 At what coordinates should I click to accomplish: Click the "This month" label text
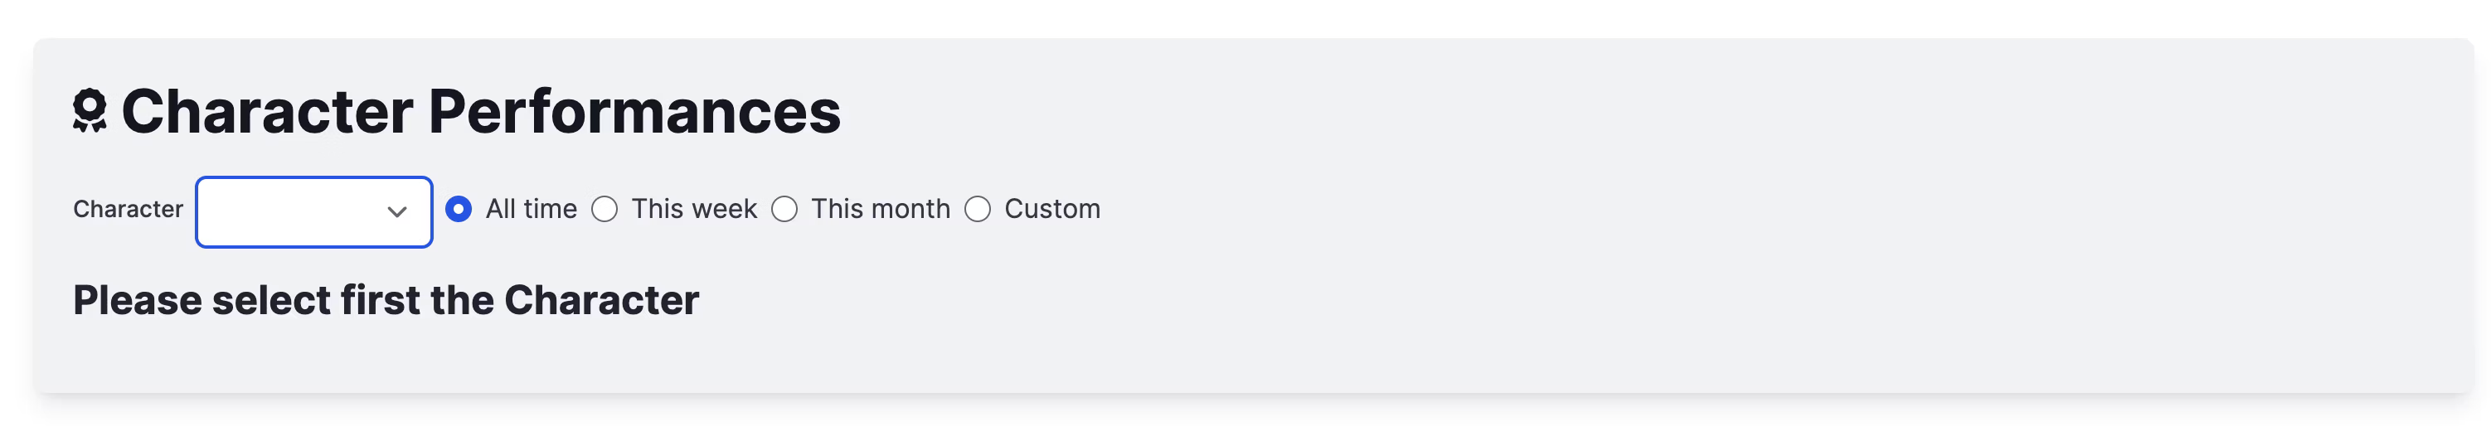pos(880,209)
